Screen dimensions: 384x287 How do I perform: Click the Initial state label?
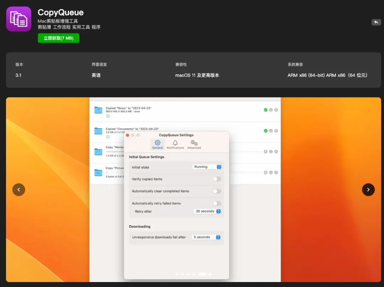140,168
